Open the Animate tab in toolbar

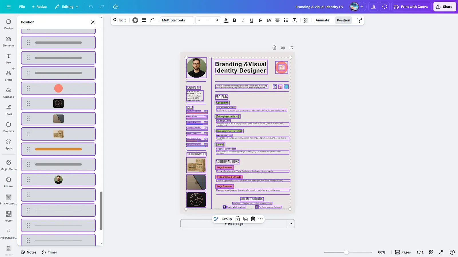[322, 20]
